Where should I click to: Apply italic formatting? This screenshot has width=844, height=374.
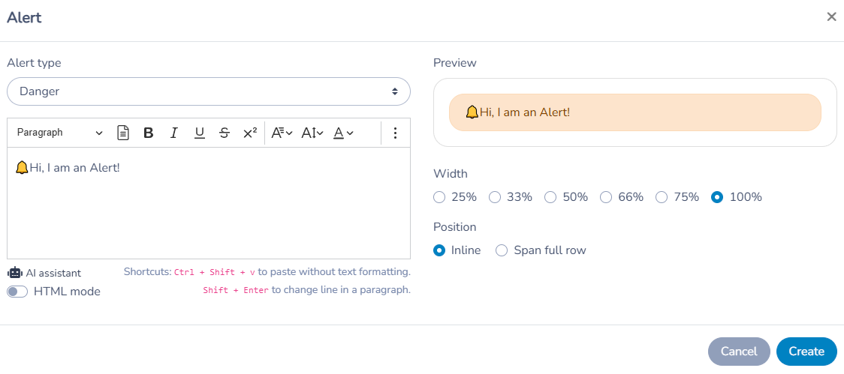click(173, 133)
